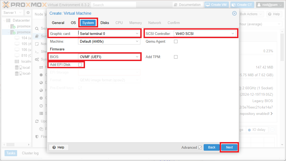The image size is (286, 161).
Task: Select the Network tab
Action: pos(155,23)
